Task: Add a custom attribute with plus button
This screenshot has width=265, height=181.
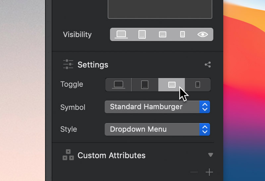Action: coord(209,172)
